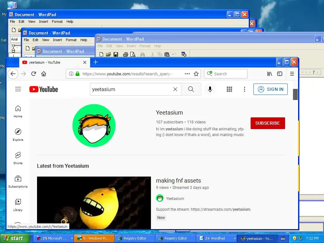Clear the YouTube search box text

coord(175,89)
